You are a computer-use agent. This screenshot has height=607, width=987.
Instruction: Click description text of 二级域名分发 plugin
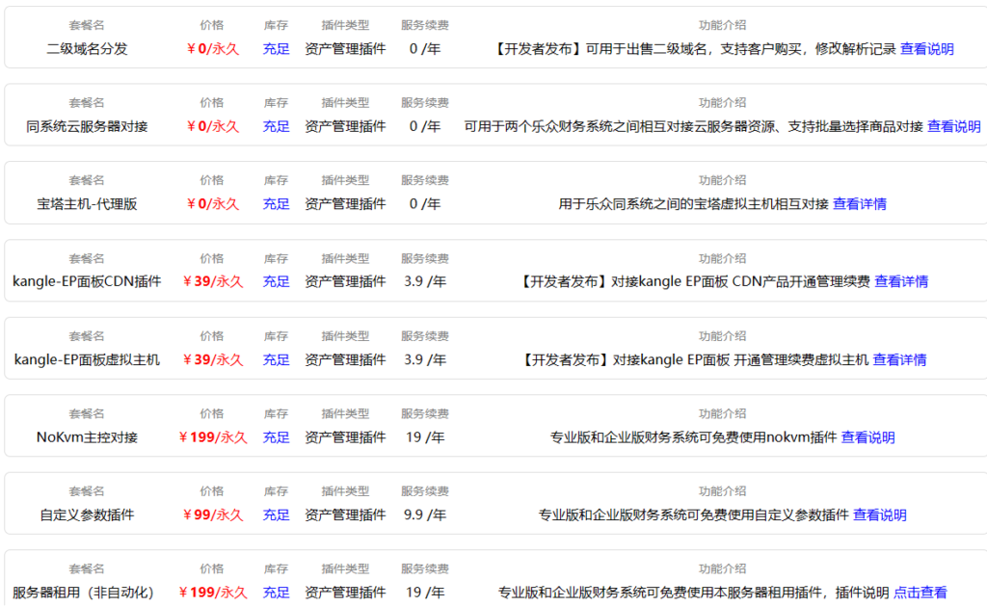tap(694, 49)
